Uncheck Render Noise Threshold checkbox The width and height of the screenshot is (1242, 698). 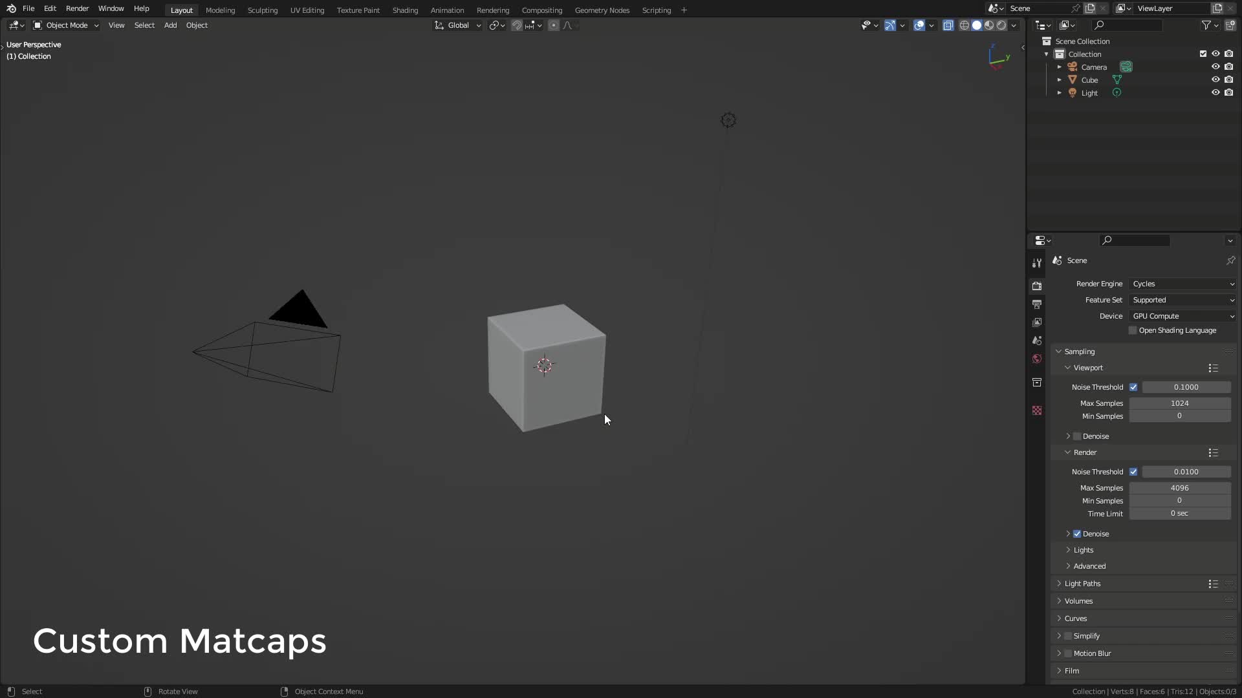click(1133, 472)
